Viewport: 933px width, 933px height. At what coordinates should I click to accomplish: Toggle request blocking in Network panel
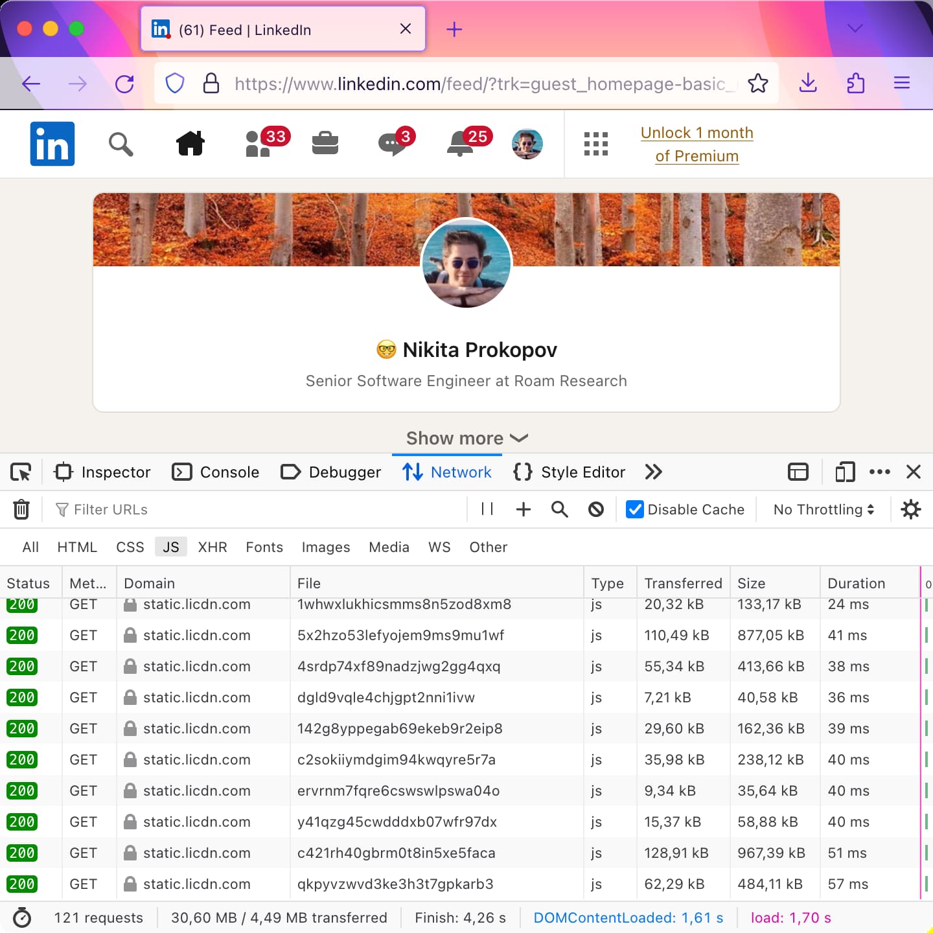pyautogui.click(x=595, y=509)
